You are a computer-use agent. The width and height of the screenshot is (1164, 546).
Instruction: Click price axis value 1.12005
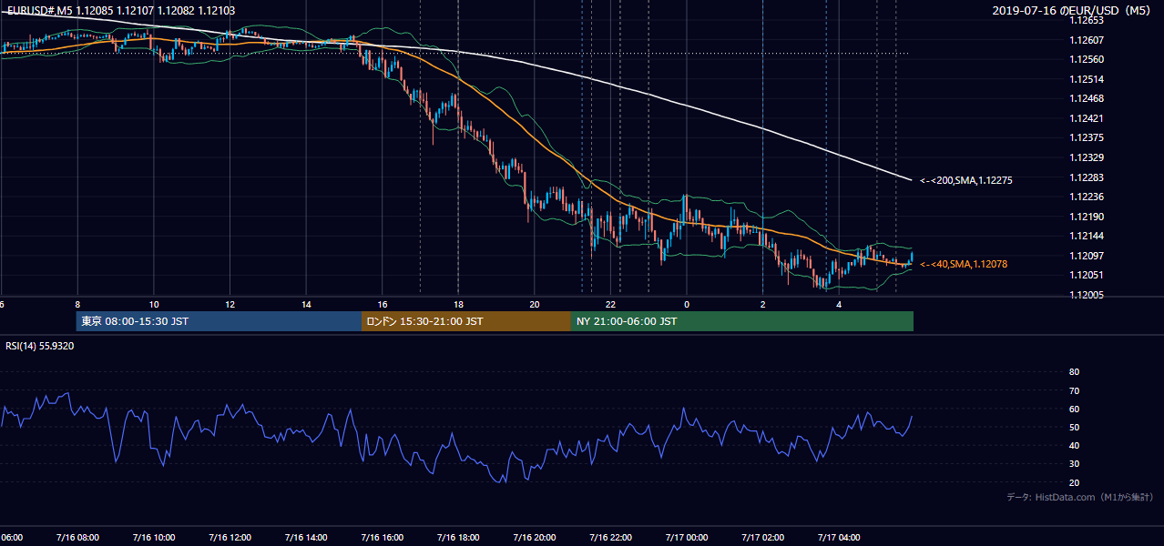[1087, 295]
